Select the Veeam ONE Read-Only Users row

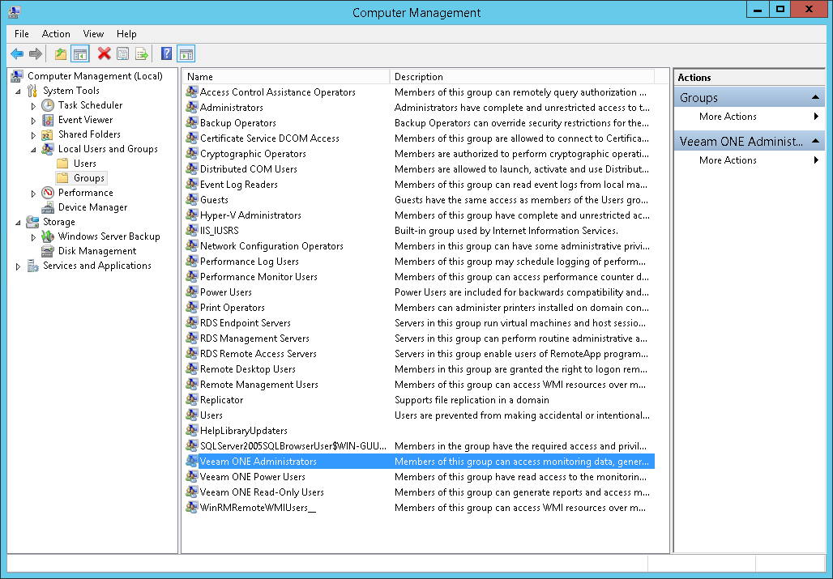point(420,492)
